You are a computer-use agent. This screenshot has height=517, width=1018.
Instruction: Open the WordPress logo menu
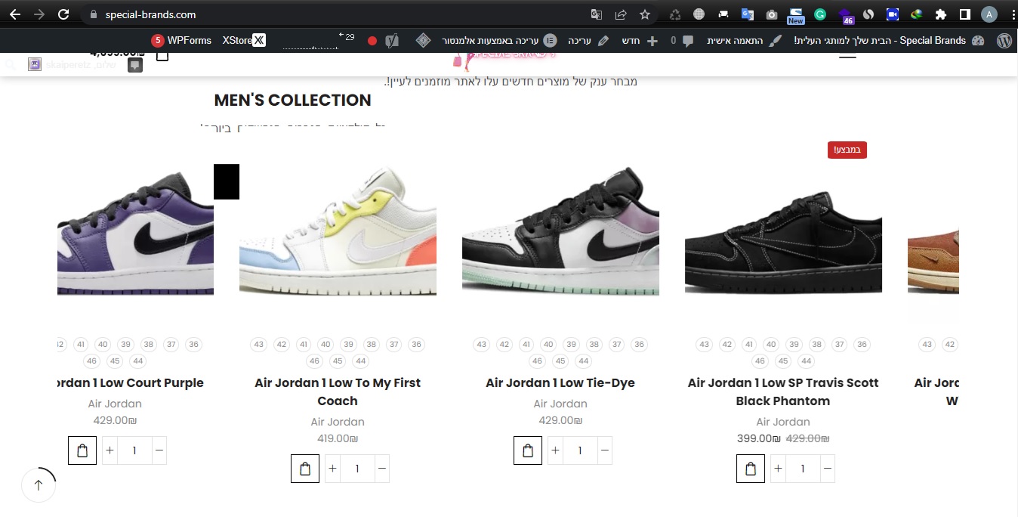[1004, 41]
